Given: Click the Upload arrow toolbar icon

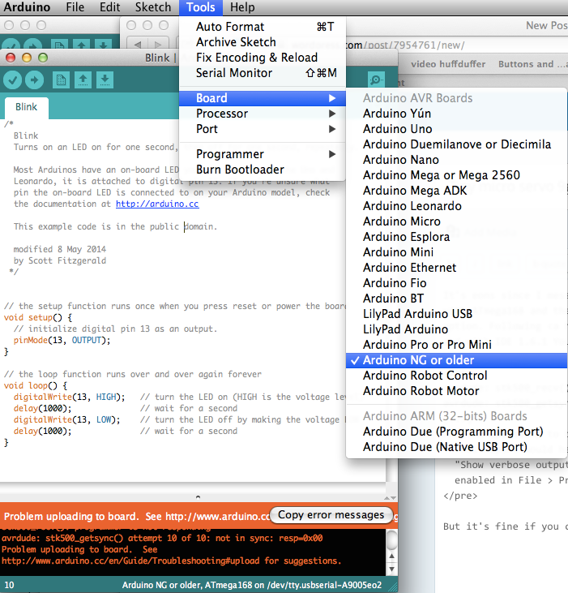Looking at the screenshot, I should (34, 79).
